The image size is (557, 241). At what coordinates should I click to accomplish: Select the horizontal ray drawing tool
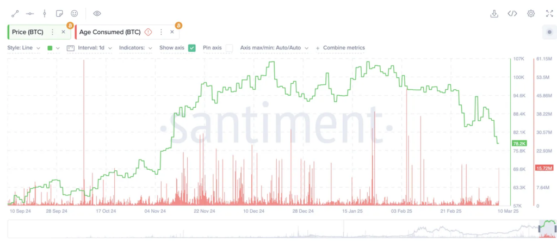point(30,14)
